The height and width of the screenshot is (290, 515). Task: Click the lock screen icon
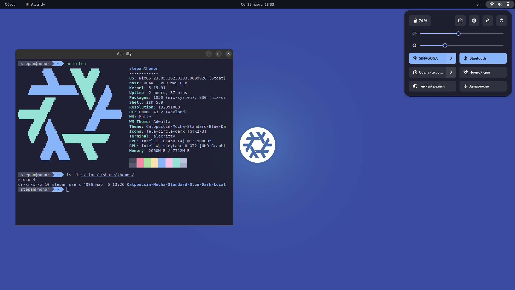[488, 21]
